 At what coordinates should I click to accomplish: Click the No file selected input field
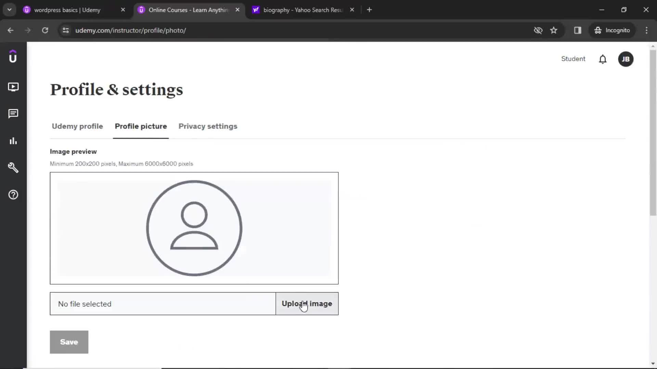(x=163, y=304)
